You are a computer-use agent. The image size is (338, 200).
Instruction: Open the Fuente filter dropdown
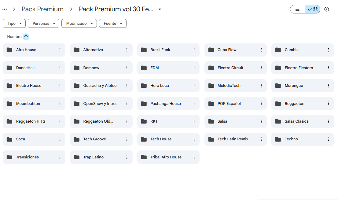pyautogui.click(x=112, y=24)
